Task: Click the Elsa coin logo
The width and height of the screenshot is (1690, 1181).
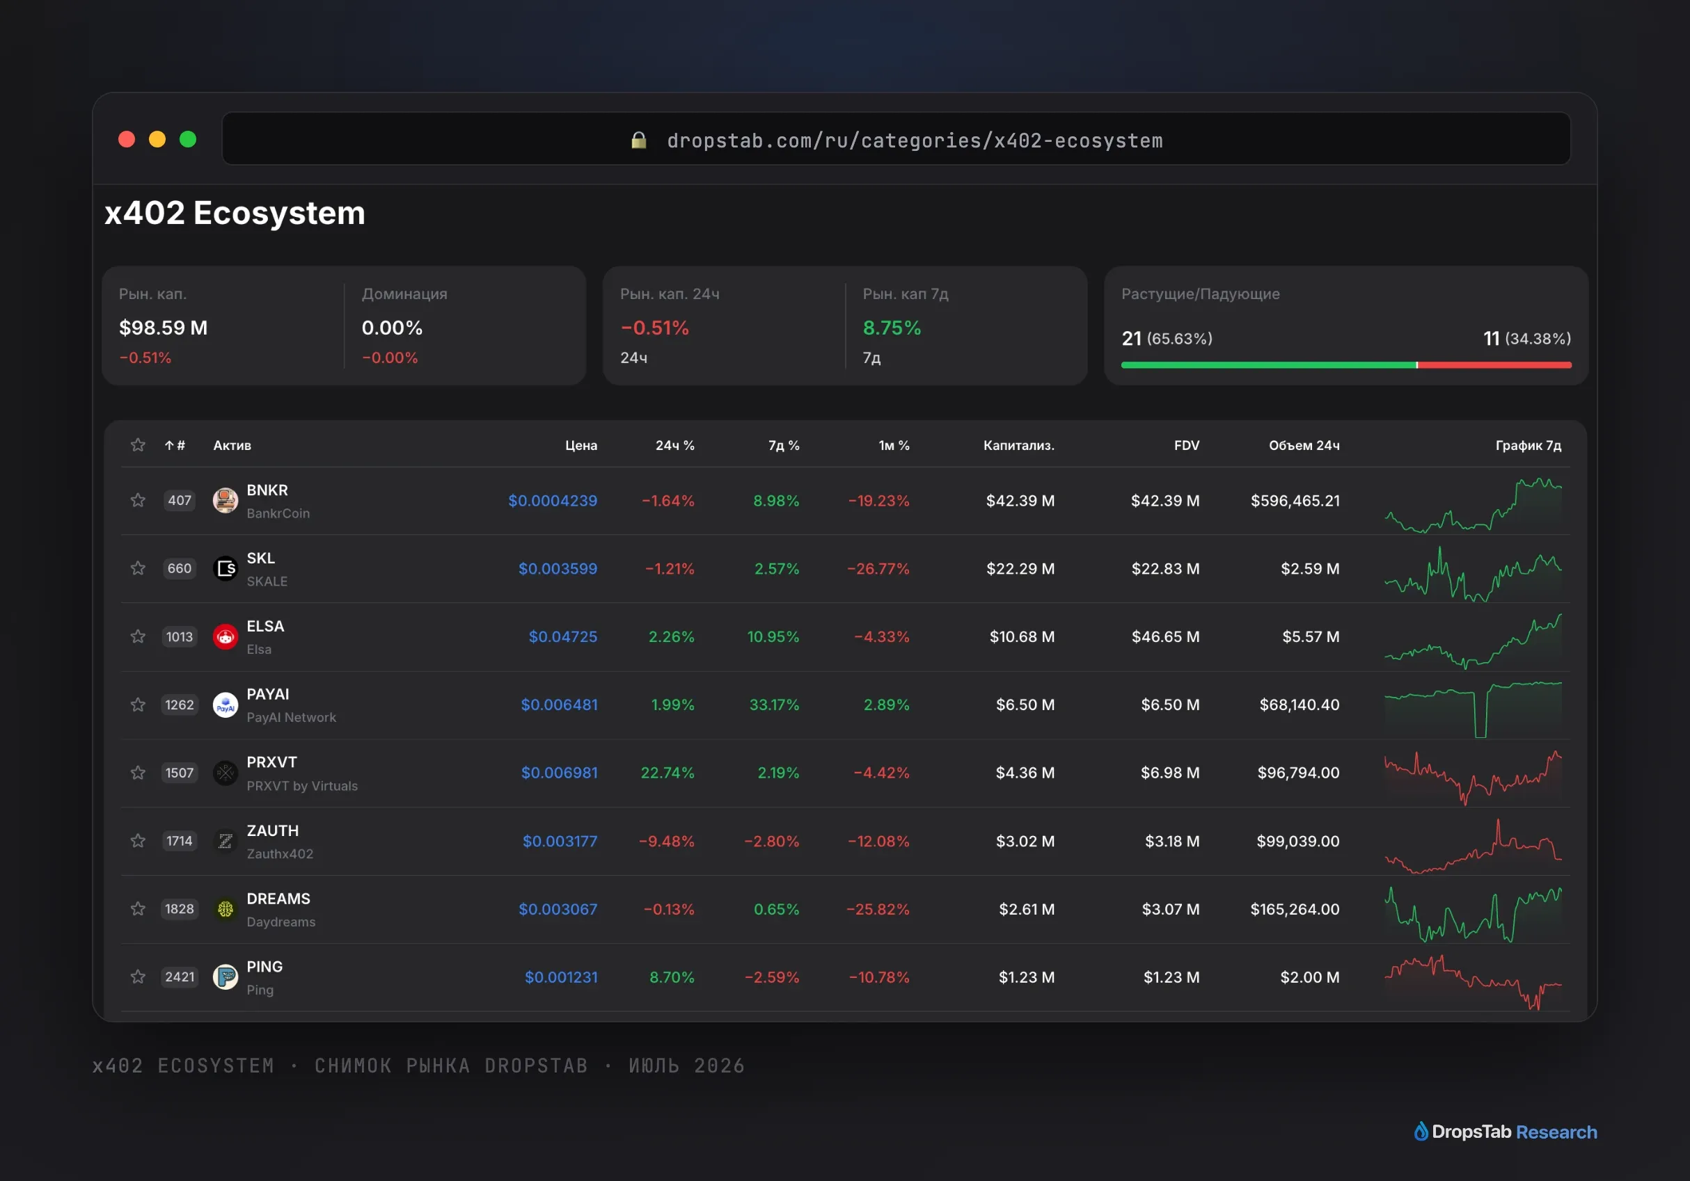Action: pyautogui.click(x=226, y=637)
